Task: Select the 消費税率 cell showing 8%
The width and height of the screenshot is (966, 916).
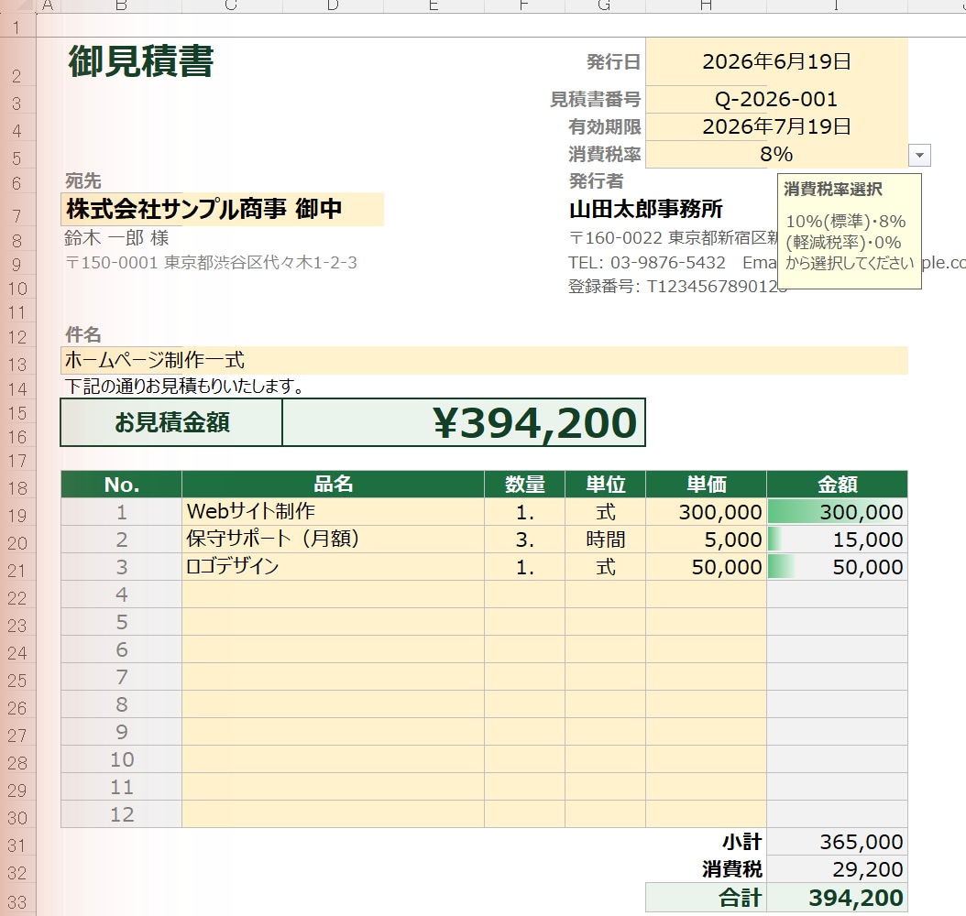Action: click(776, 155)
